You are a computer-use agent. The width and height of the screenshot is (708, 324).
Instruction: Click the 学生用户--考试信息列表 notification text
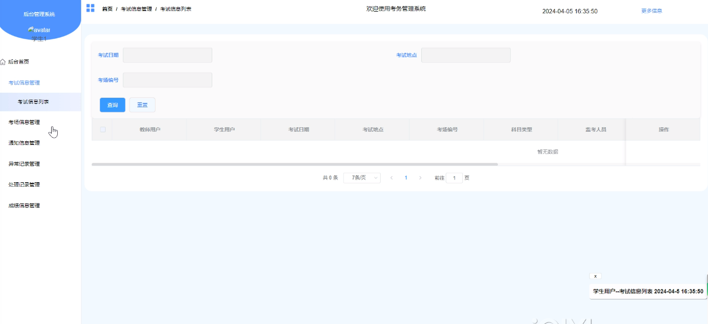coord(648,291)
